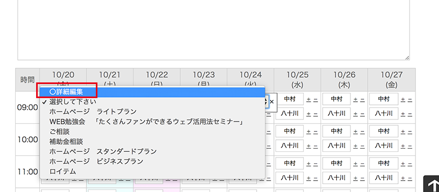Click the 中村 box at 09:00 on 10/25
This screenshot has width=439, height=192.
pyautogui.click(x=290, y=99)
